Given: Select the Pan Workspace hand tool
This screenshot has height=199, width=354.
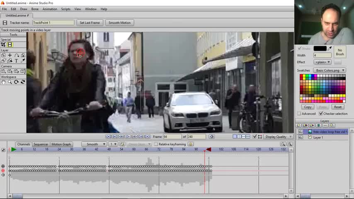Looking at the screenshot, I should (3, 82).
